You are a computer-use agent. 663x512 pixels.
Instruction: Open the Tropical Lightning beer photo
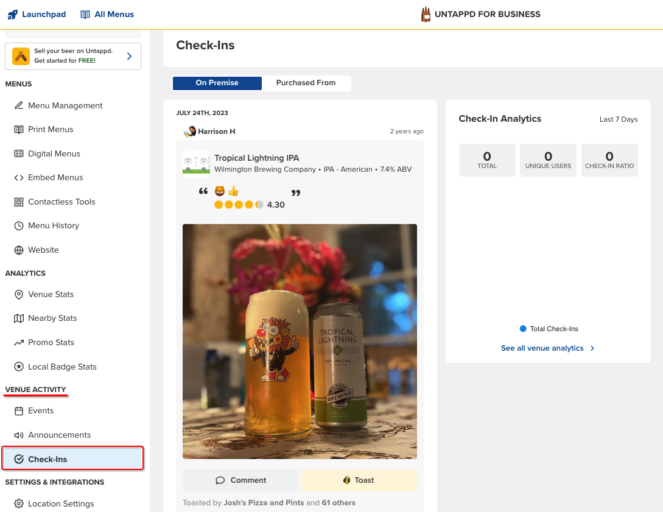(300, 341)
